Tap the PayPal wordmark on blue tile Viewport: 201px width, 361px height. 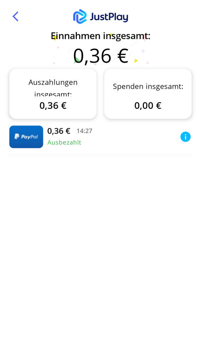click(x=30, y=137)
